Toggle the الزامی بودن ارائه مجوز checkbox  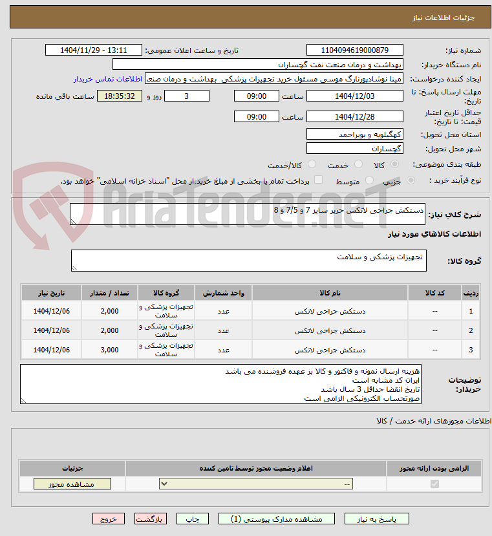coord(434,484)
